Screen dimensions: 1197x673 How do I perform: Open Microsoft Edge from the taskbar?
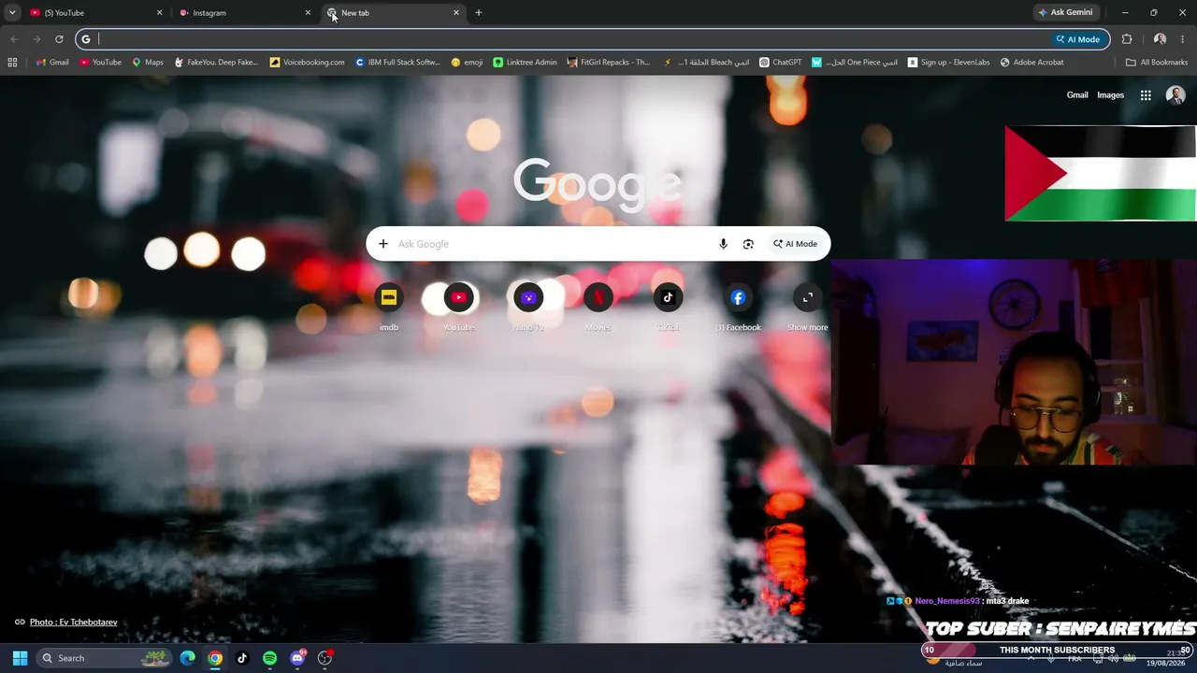[188, 658]
